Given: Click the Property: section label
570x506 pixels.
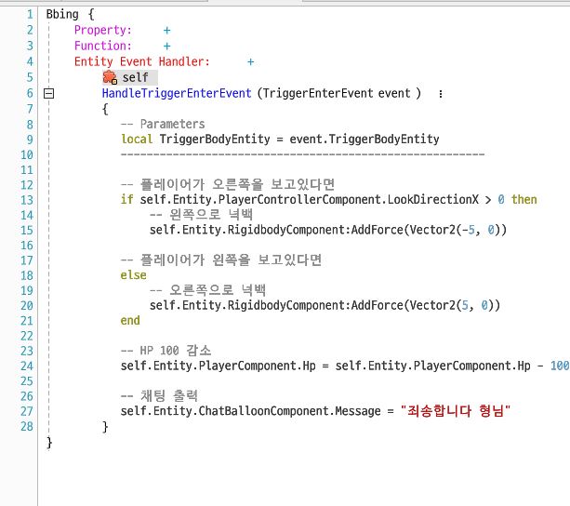Looking at the screenshot, I should (x=103, y=30).
